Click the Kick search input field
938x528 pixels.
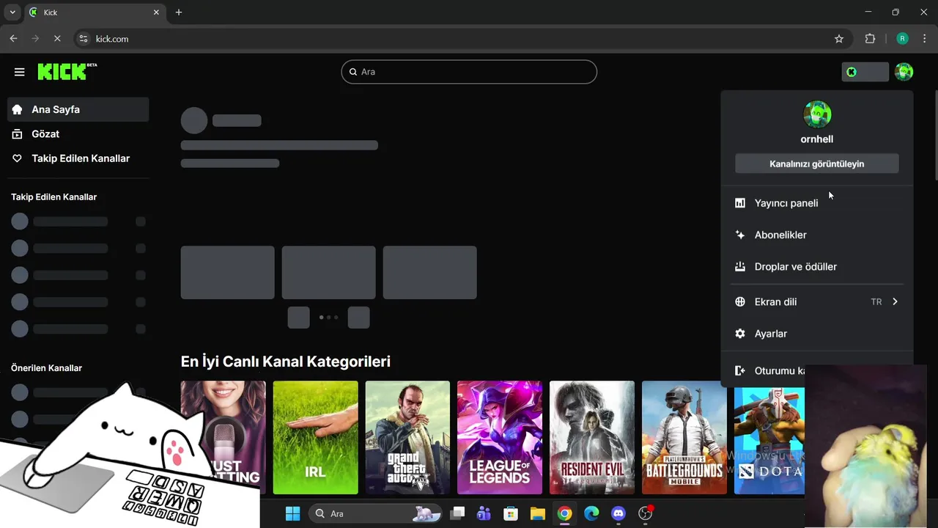pos(469,72)
